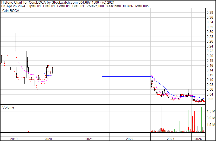The image size is (216, 141).
Task: Click the 0.12 price axis label
Action: 210,75
